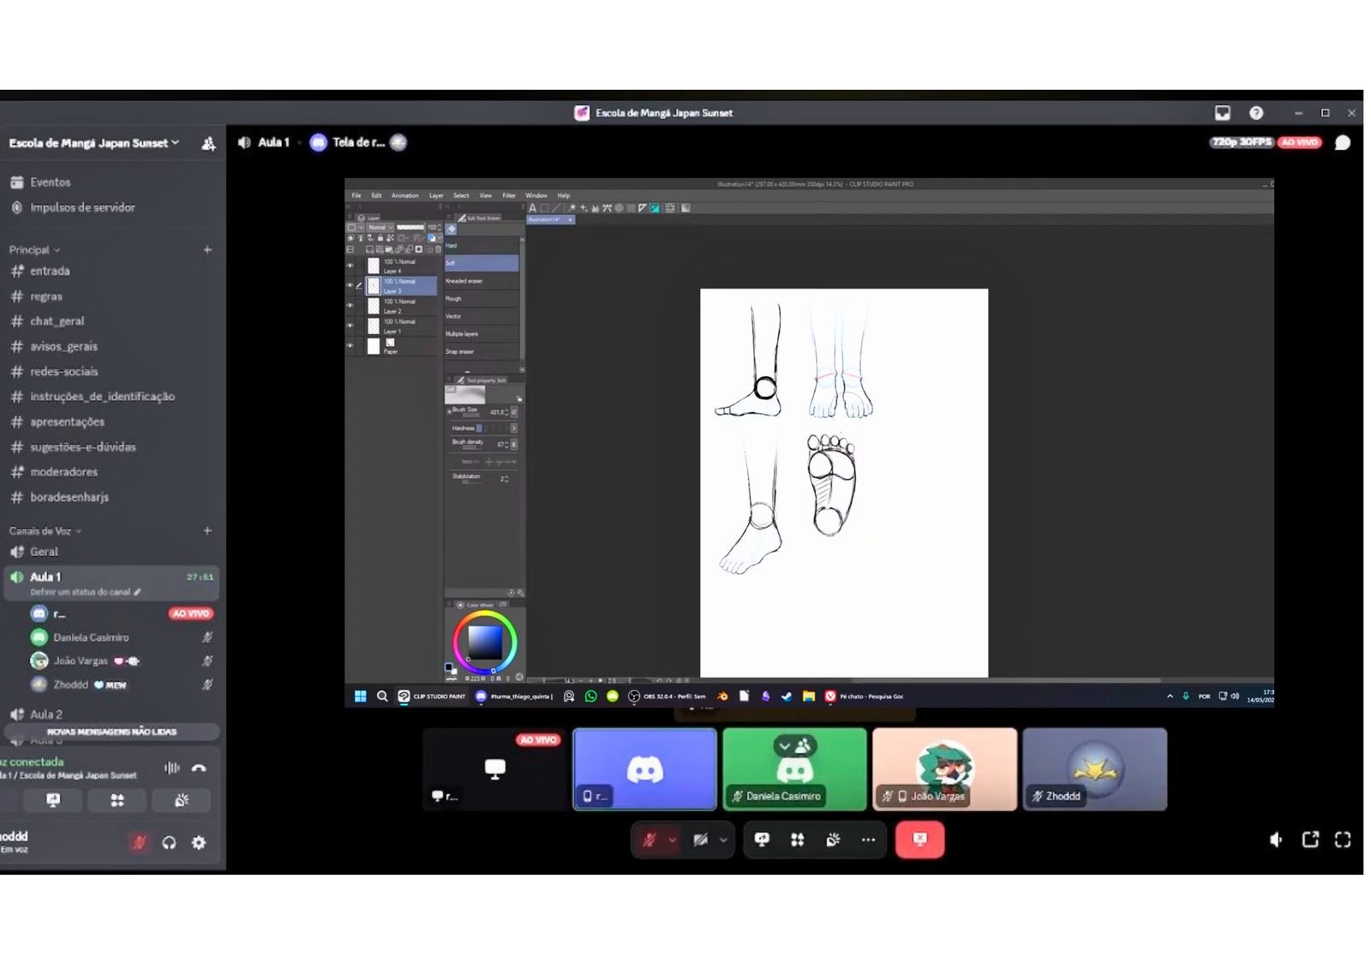This screenshot has height=969, width=1371.
Task: Open the Discord help question mark icon
Action: 1256,113
